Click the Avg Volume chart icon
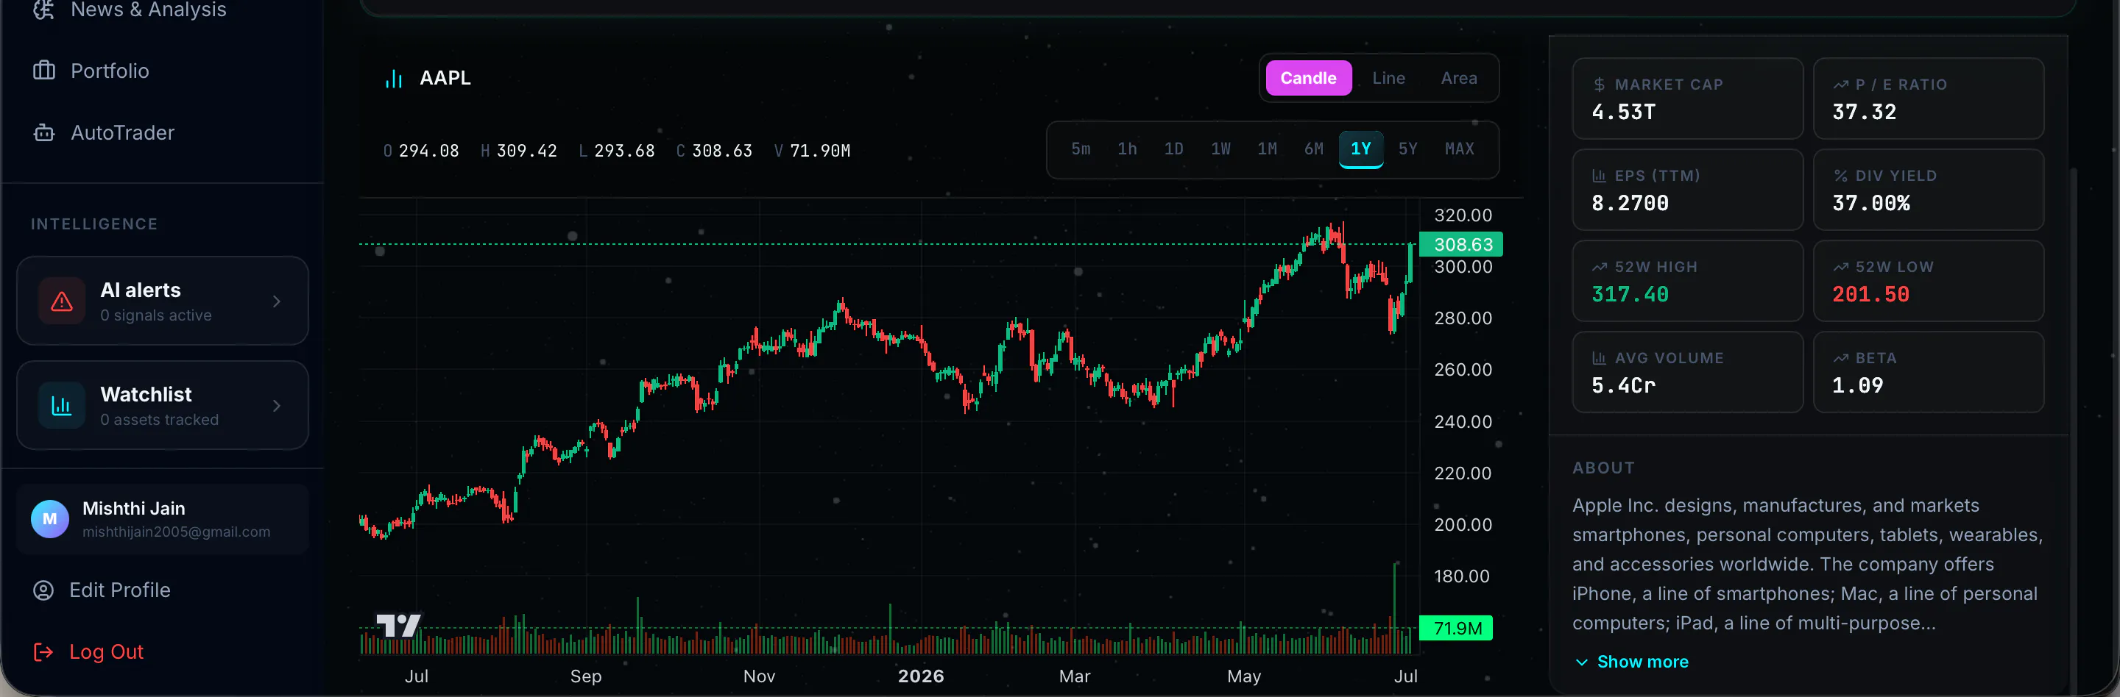Screen dimensions: 2120x697 coord(1599,358)
